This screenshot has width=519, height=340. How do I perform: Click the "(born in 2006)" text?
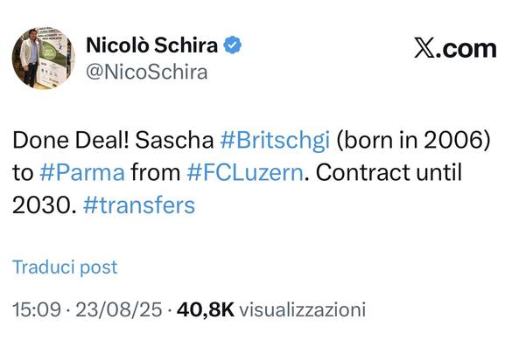(413, 141)
